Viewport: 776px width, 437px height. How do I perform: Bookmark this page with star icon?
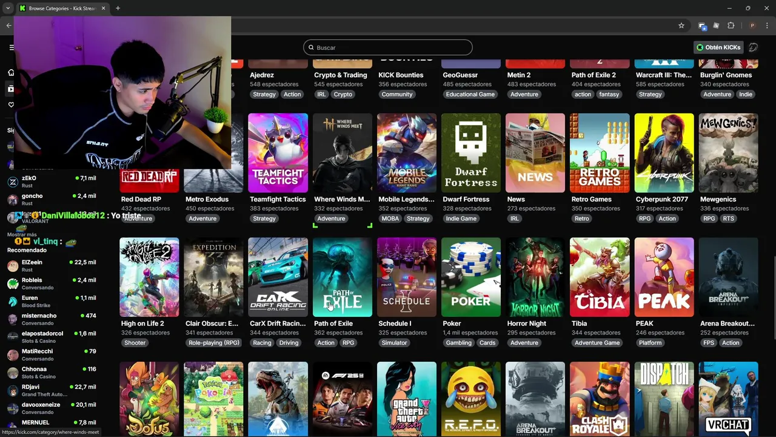click(681, 25)
